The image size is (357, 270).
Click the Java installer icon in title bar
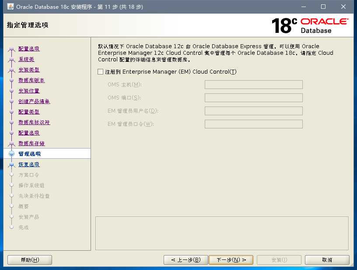pyautogui.click(x=10, y=7)
